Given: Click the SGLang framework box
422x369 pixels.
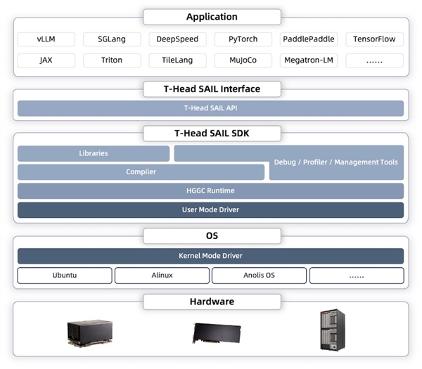Looking at the screenshot, I should tap(112, 39).
